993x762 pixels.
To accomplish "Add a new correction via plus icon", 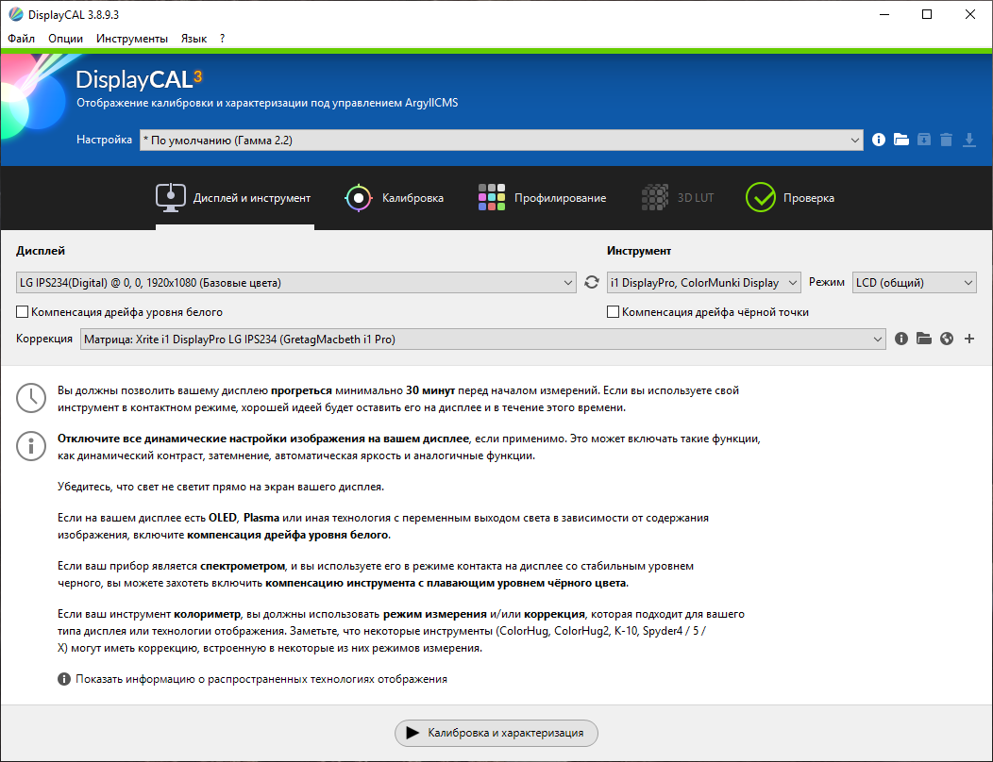I will (x=969, y=339).
